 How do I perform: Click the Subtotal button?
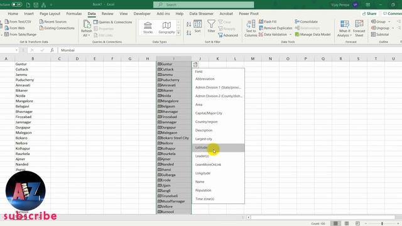380,34
